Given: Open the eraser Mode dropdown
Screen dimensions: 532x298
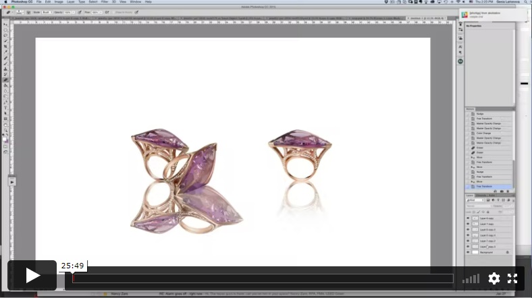Looking at the screenshot, I should [47, 12].
